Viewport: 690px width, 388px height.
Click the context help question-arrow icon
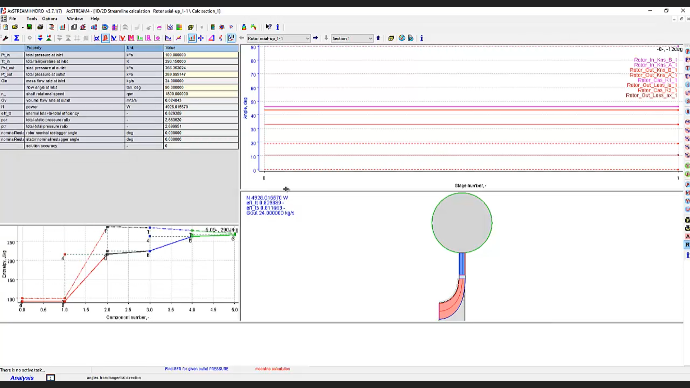(x=268, y=27)
